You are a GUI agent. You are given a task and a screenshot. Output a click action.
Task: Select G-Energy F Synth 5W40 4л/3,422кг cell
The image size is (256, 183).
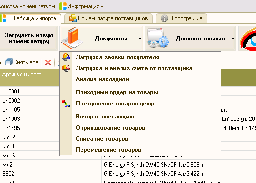(x=179, y=174)
